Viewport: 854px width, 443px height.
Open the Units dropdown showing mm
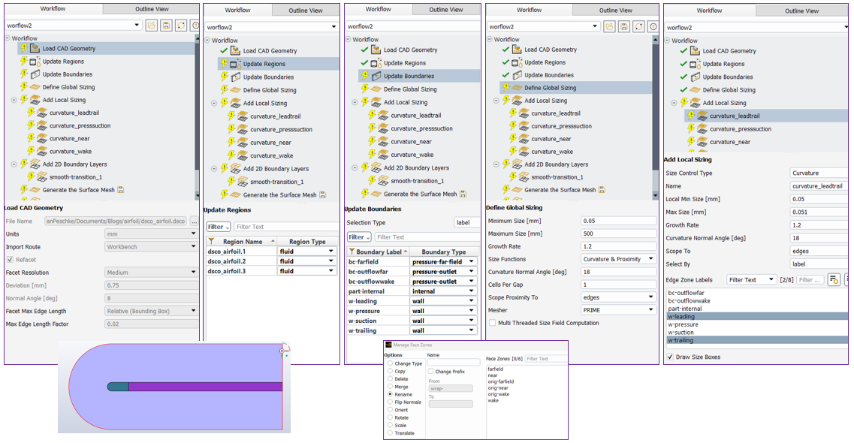click(152, 234)
